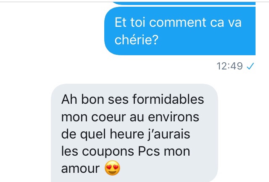The height and width of the screenshot is (182, 269).
Task: Click the word 'environs' in gray message
Action: point(174,117)
